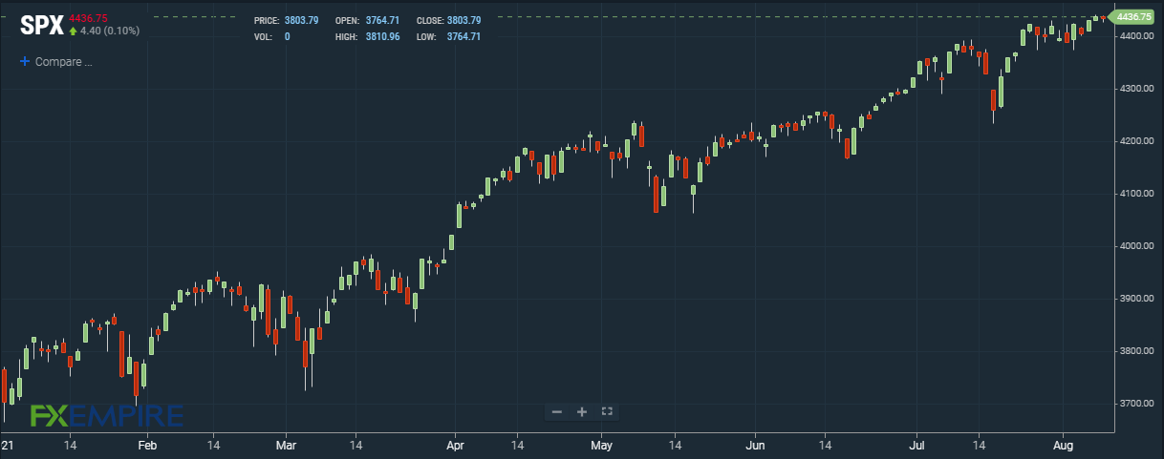Zoom in the chart with plus icon
1164x459 pixels.
(581, 412)
